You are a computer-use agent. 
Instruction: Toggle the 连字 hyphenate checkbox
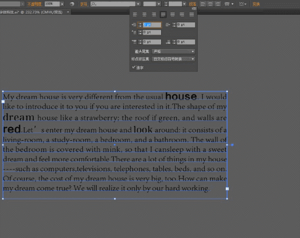(x=134, y=67)
